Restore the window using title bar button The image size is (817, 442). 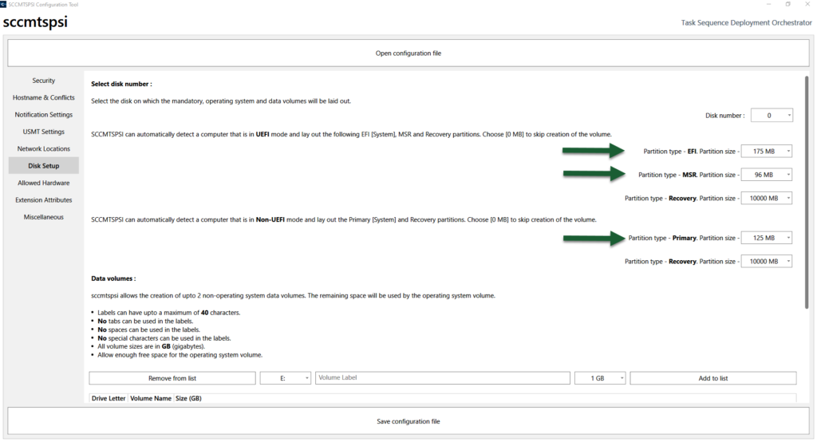[787, 4]
